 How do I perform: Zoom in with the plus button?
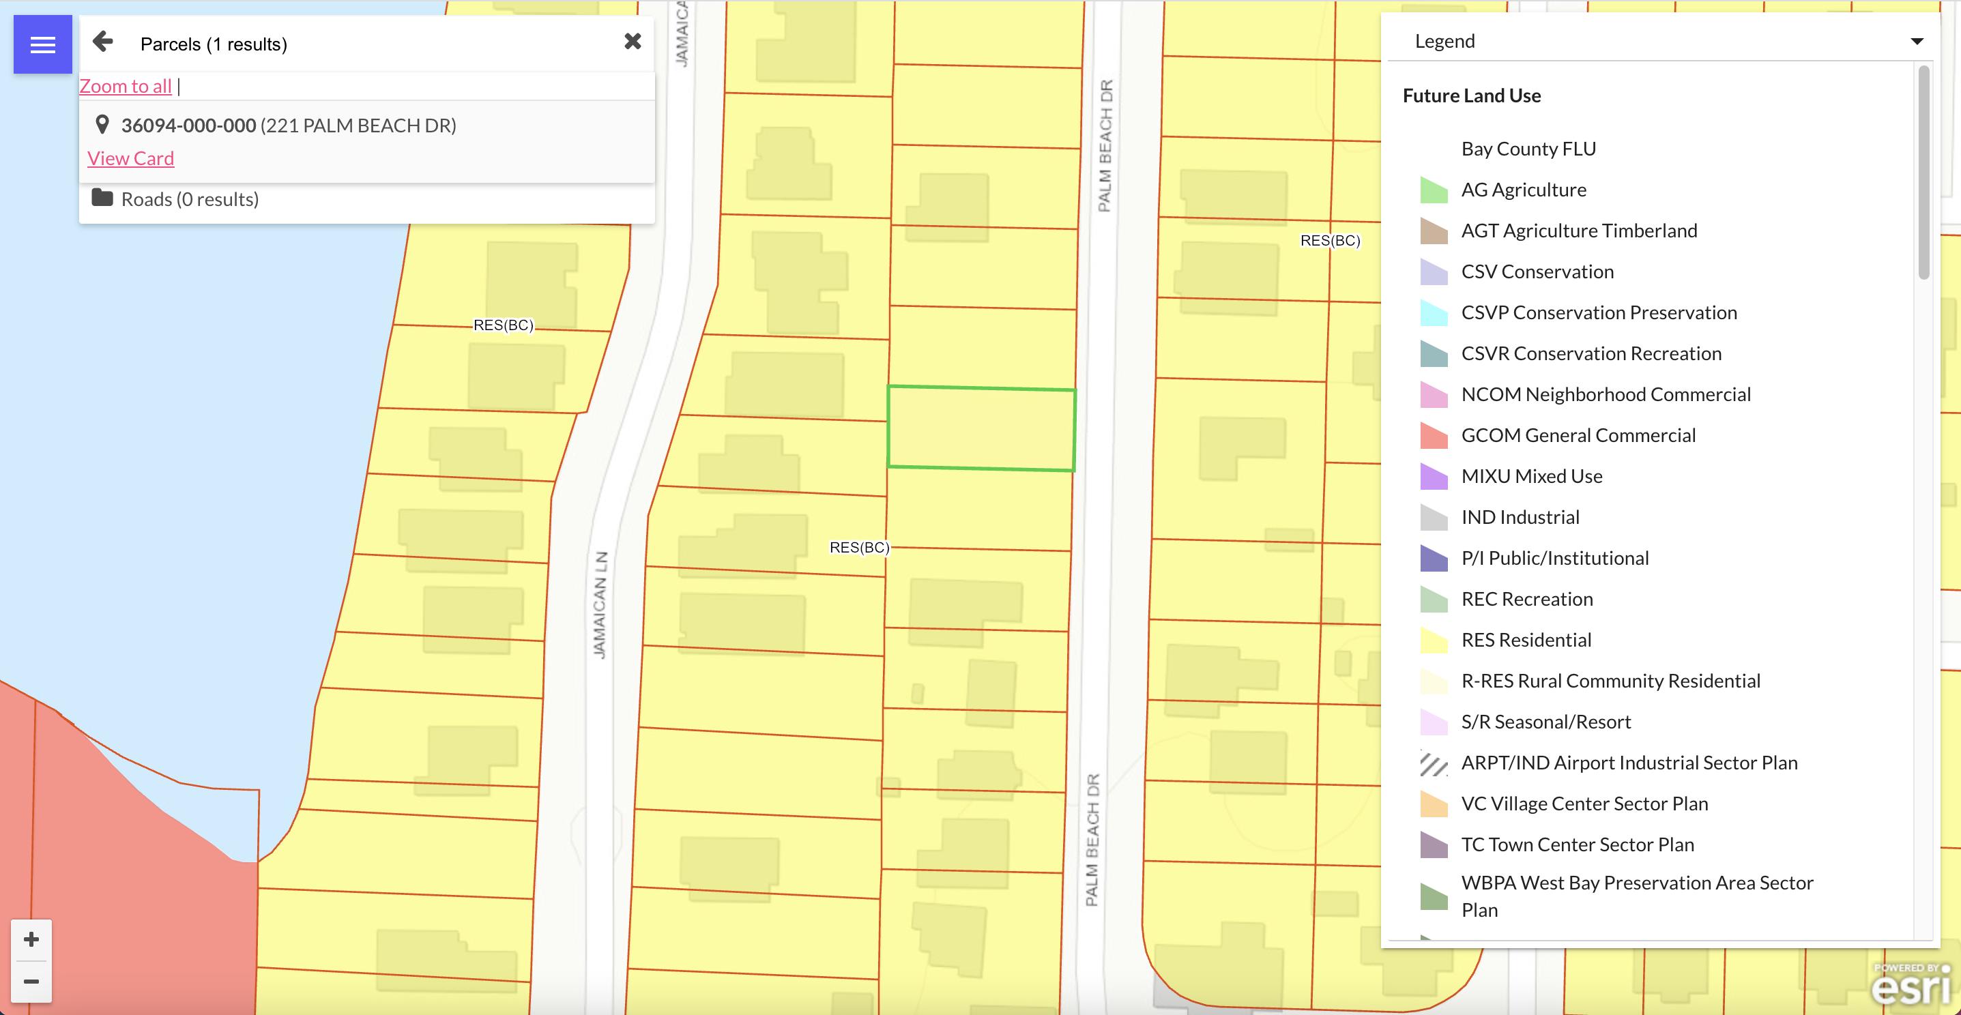31,940
